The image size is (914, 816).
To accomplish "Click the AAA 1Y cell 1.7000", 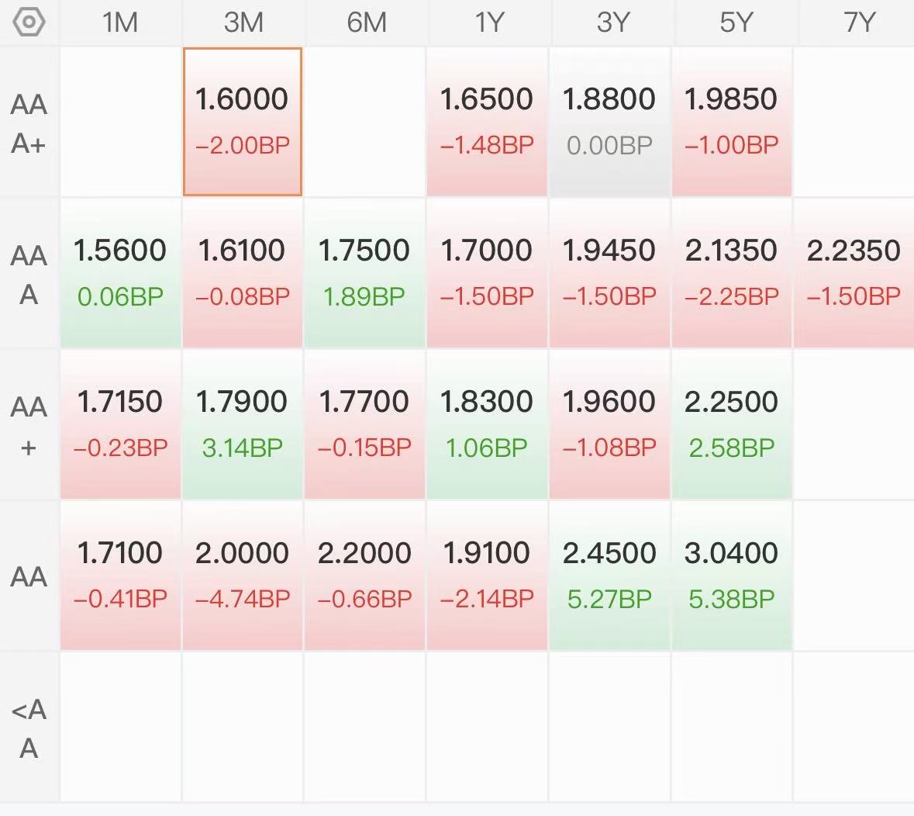I will click(x=487, y=273).
